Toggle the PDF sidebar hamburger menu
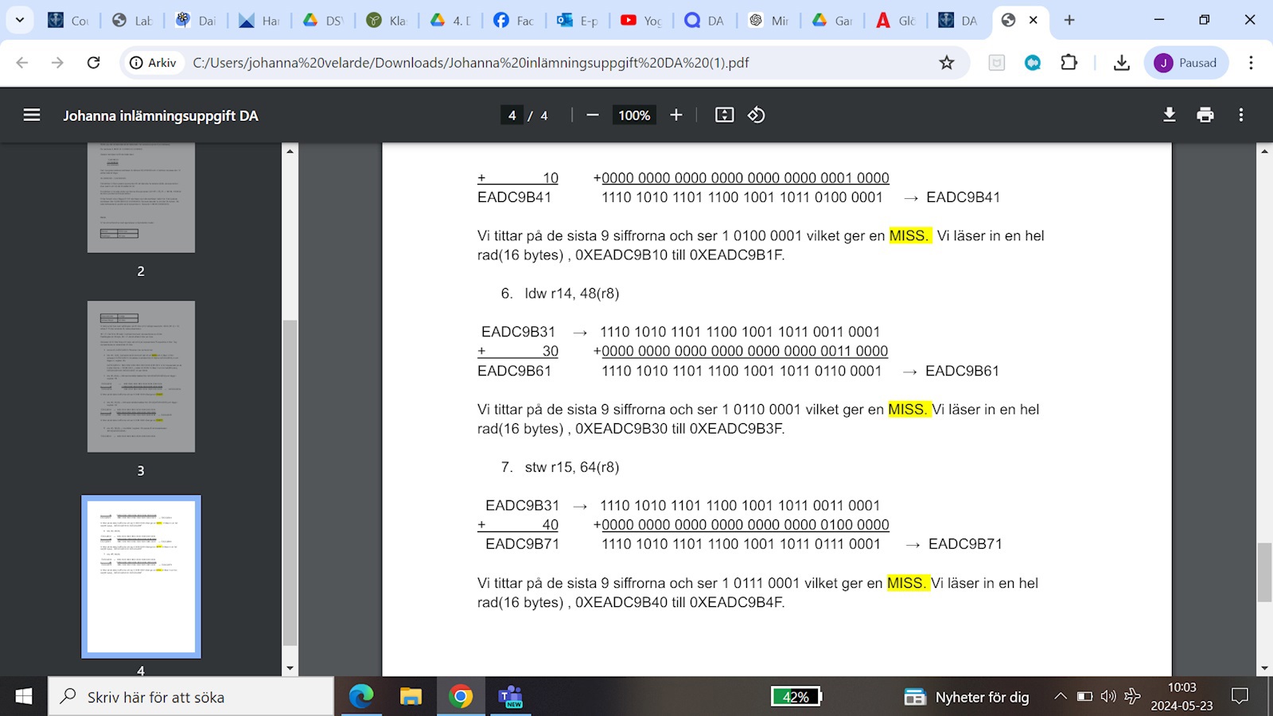This screenshot has height=716, width=1273. pyautogui.click(x=32, y=115)
